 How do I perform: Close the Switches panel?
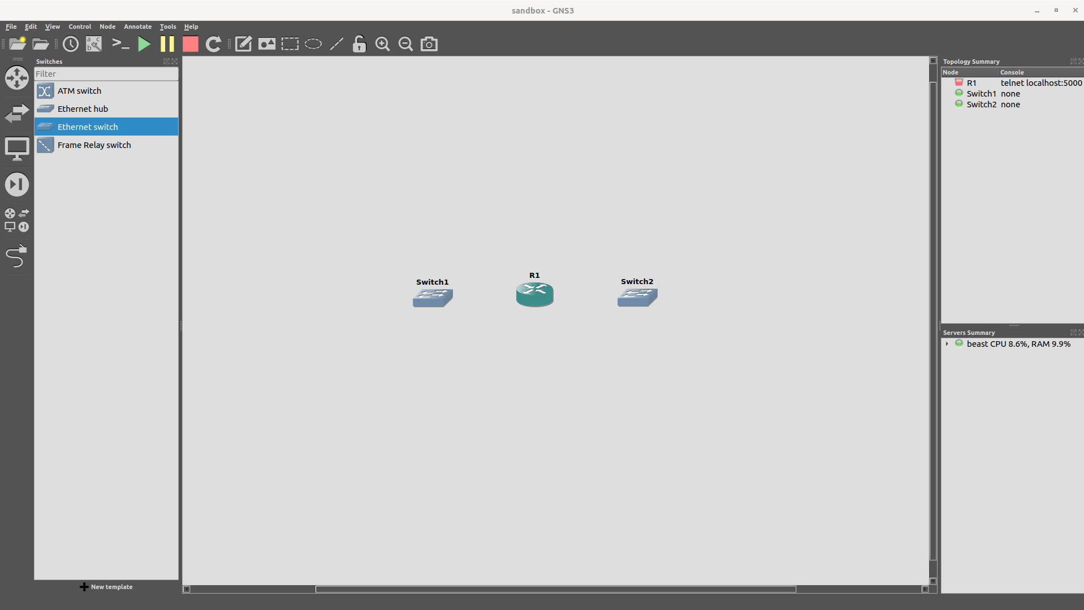point(174,62)
